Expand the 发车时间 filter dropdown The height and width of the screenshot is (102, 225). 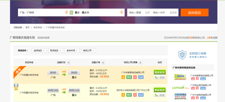[72, 50]
